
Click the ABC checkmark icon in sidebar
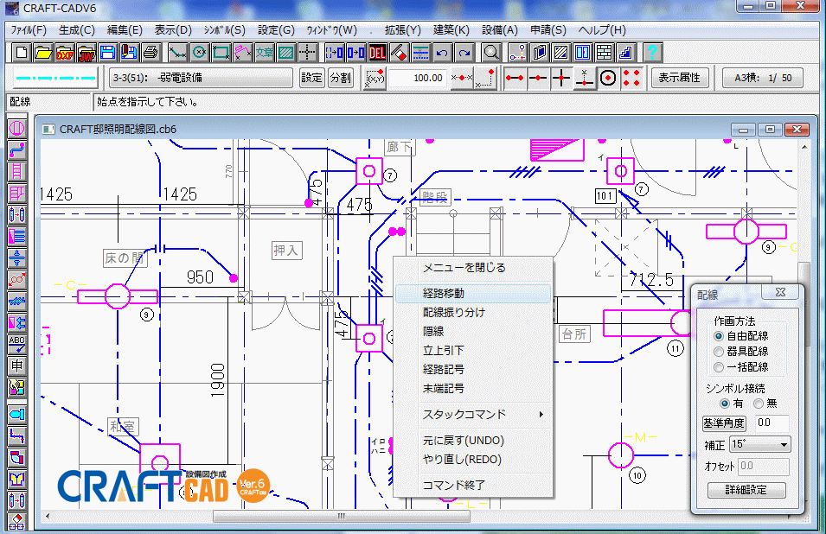[x=16, y=344]
